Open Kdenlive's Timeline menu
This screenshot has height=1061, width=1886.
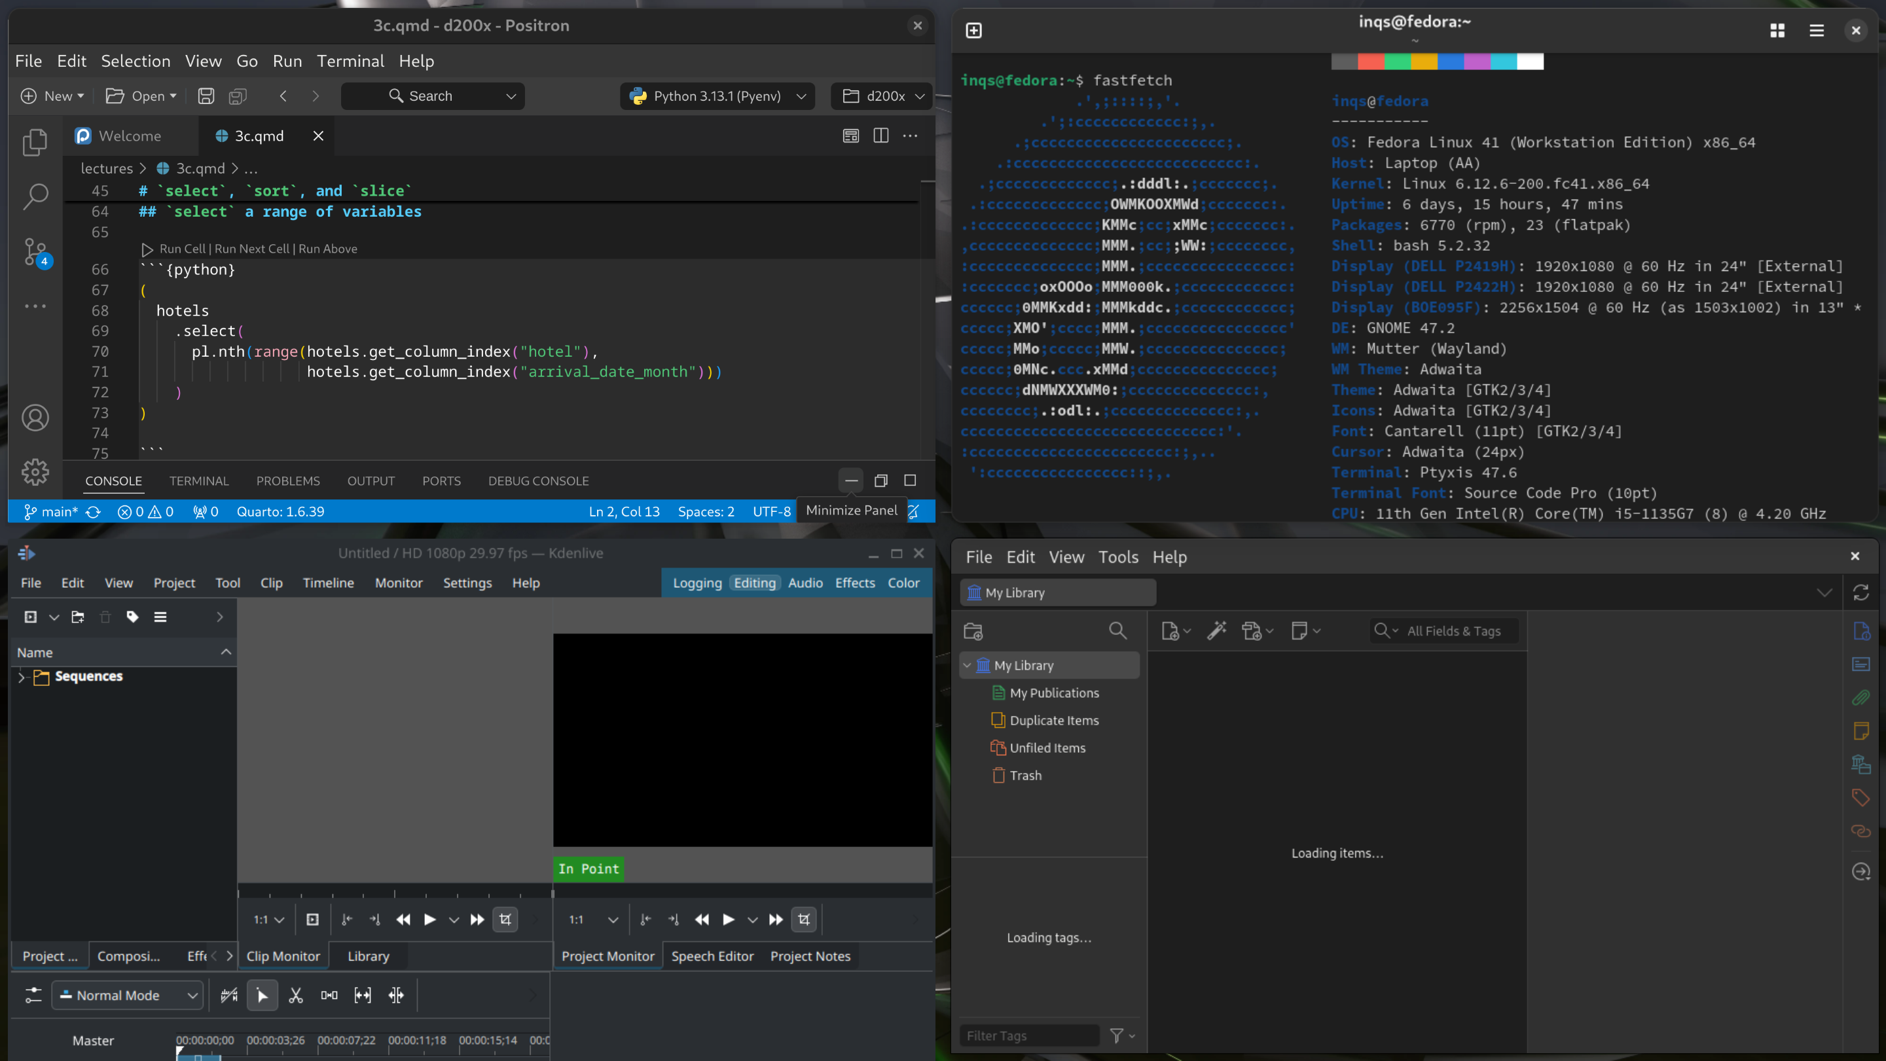click(x=328, y=583)
